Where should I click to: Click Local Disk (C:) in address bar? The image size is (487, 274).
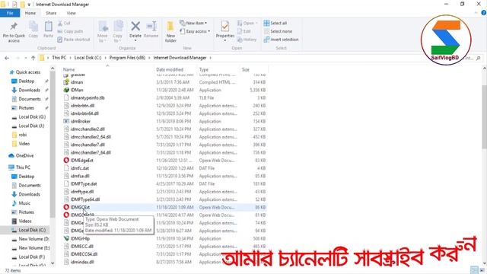(88, 58)
